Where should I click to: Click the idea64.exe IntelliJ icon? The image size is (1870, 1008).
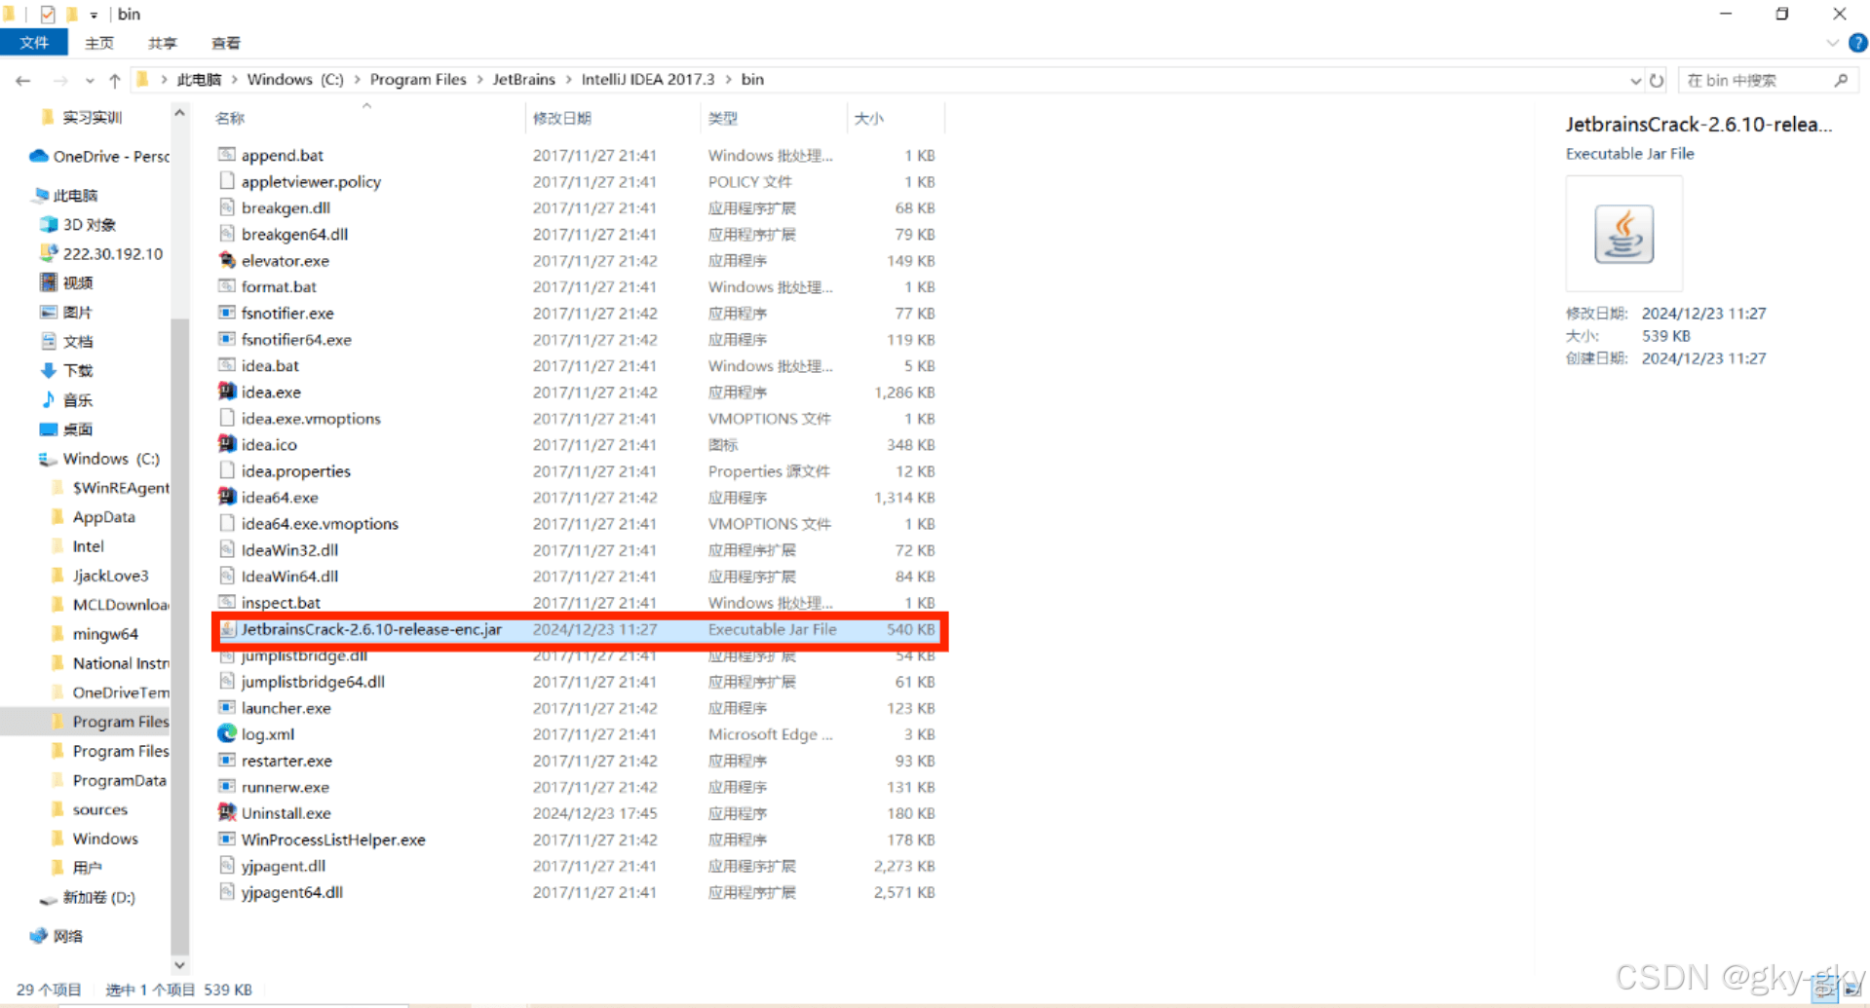[227, 497]
